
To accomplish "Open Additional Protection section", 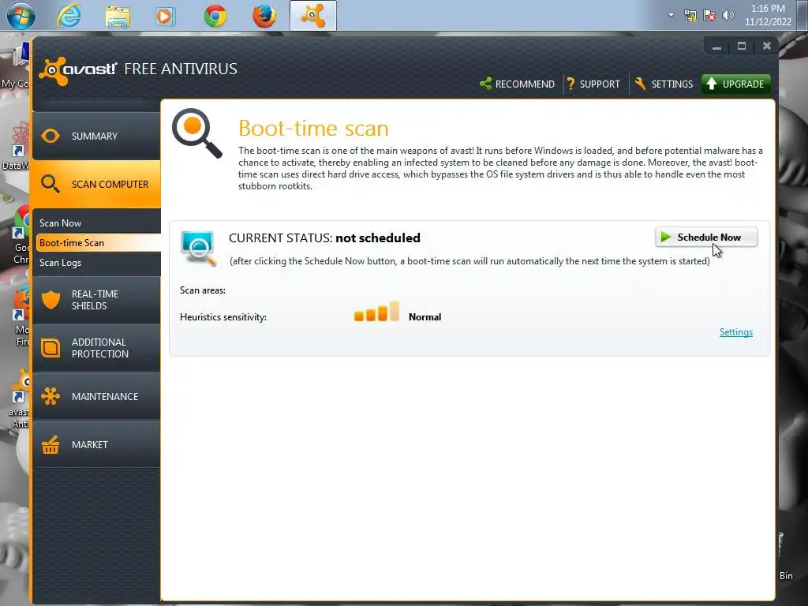I will 96,348.
